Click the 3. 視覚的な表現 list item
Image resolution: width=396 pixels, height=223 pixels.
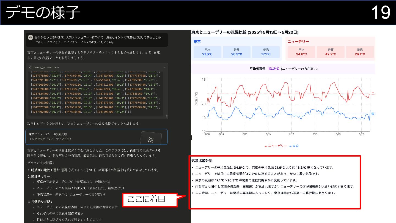[40, 202]
